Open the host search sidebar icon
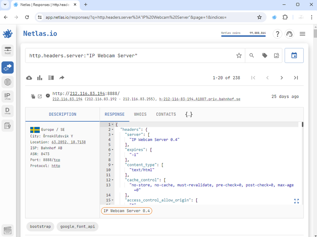The width and height of the screenshot is (317, 237). click(x=8, y=50)
